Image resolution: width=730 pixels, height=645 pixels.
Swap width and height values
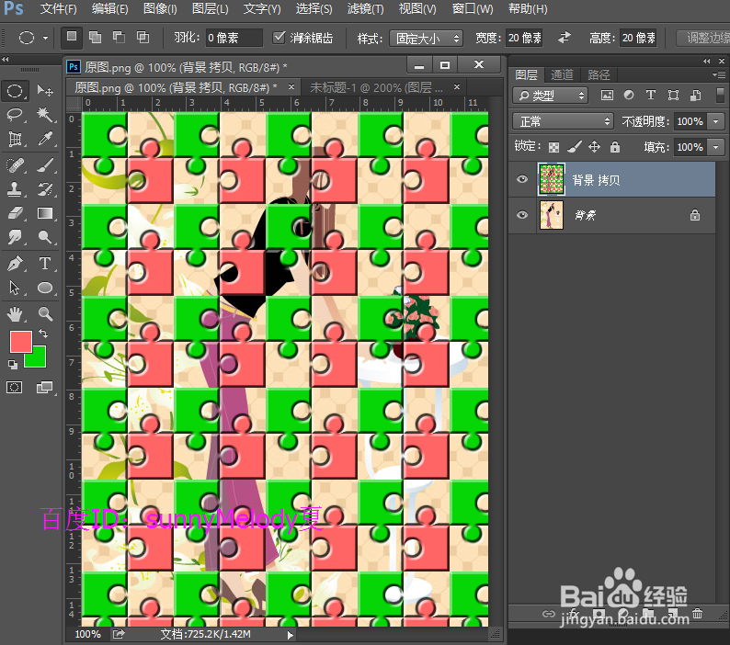565,38
